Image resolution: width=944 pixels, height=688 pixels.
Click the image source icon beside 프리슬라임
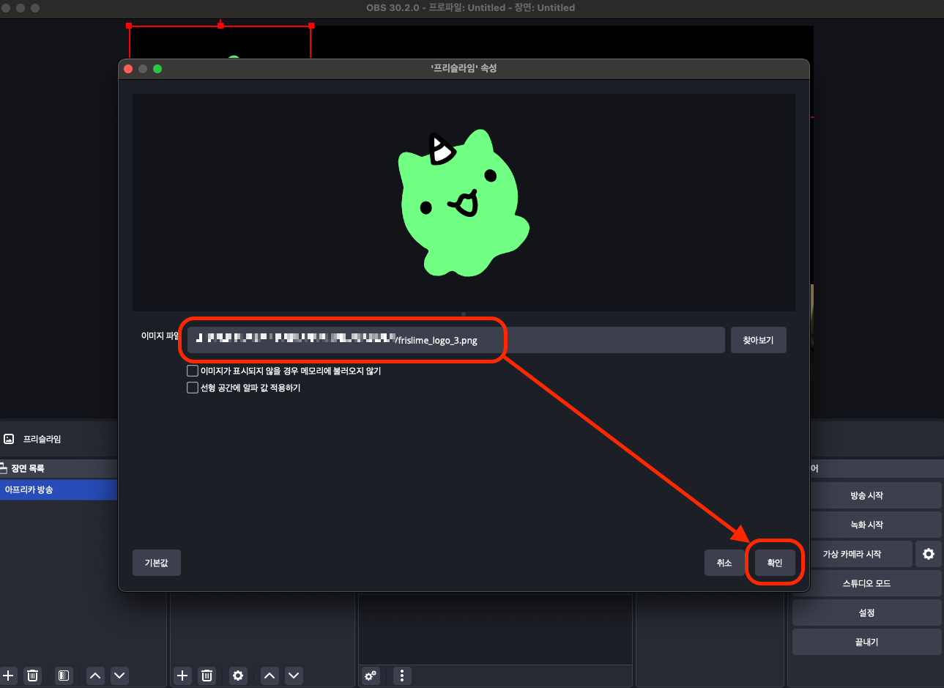coord(9,439)
